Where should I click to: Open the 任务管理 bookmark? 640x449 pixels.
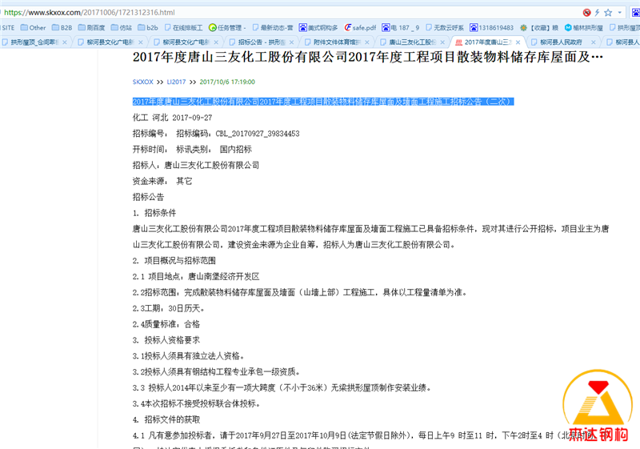tap(227, 28)
